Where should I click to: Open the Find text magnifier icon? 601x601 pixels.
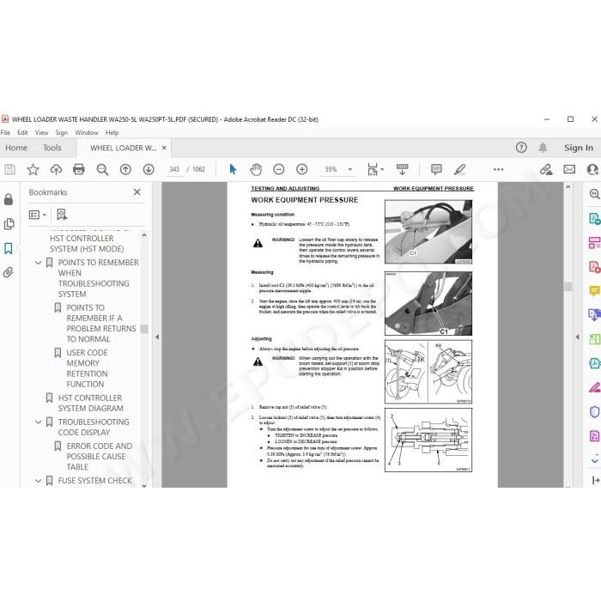102,169
